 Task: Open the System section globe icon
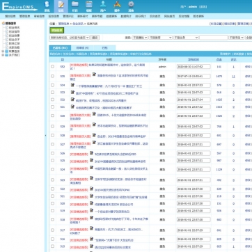point(47,4)
